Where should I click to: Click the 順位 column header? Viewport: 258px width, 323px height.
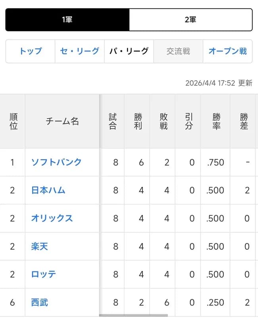point(12,121)
